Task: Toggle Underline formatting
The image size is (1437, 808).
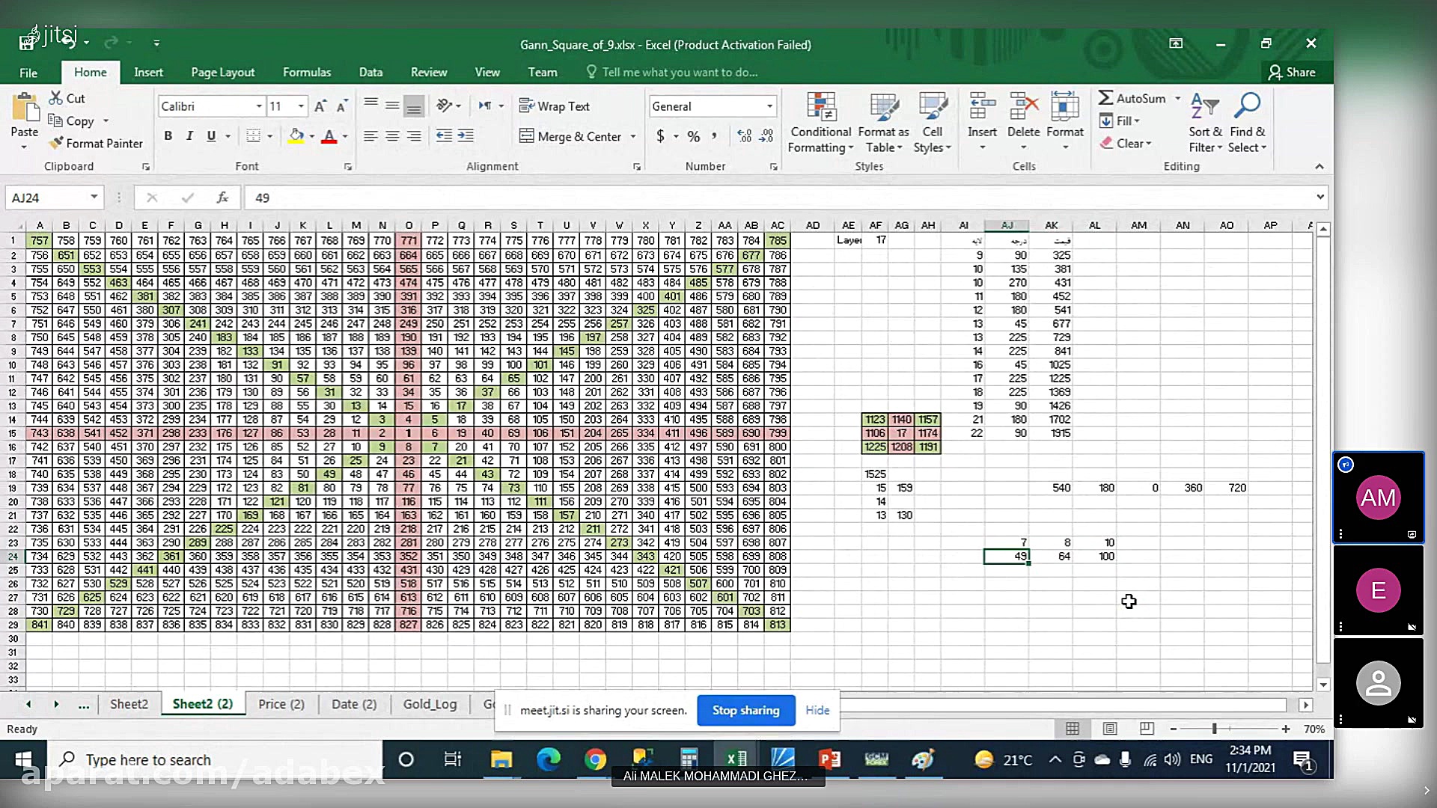Action: (211, 136)
